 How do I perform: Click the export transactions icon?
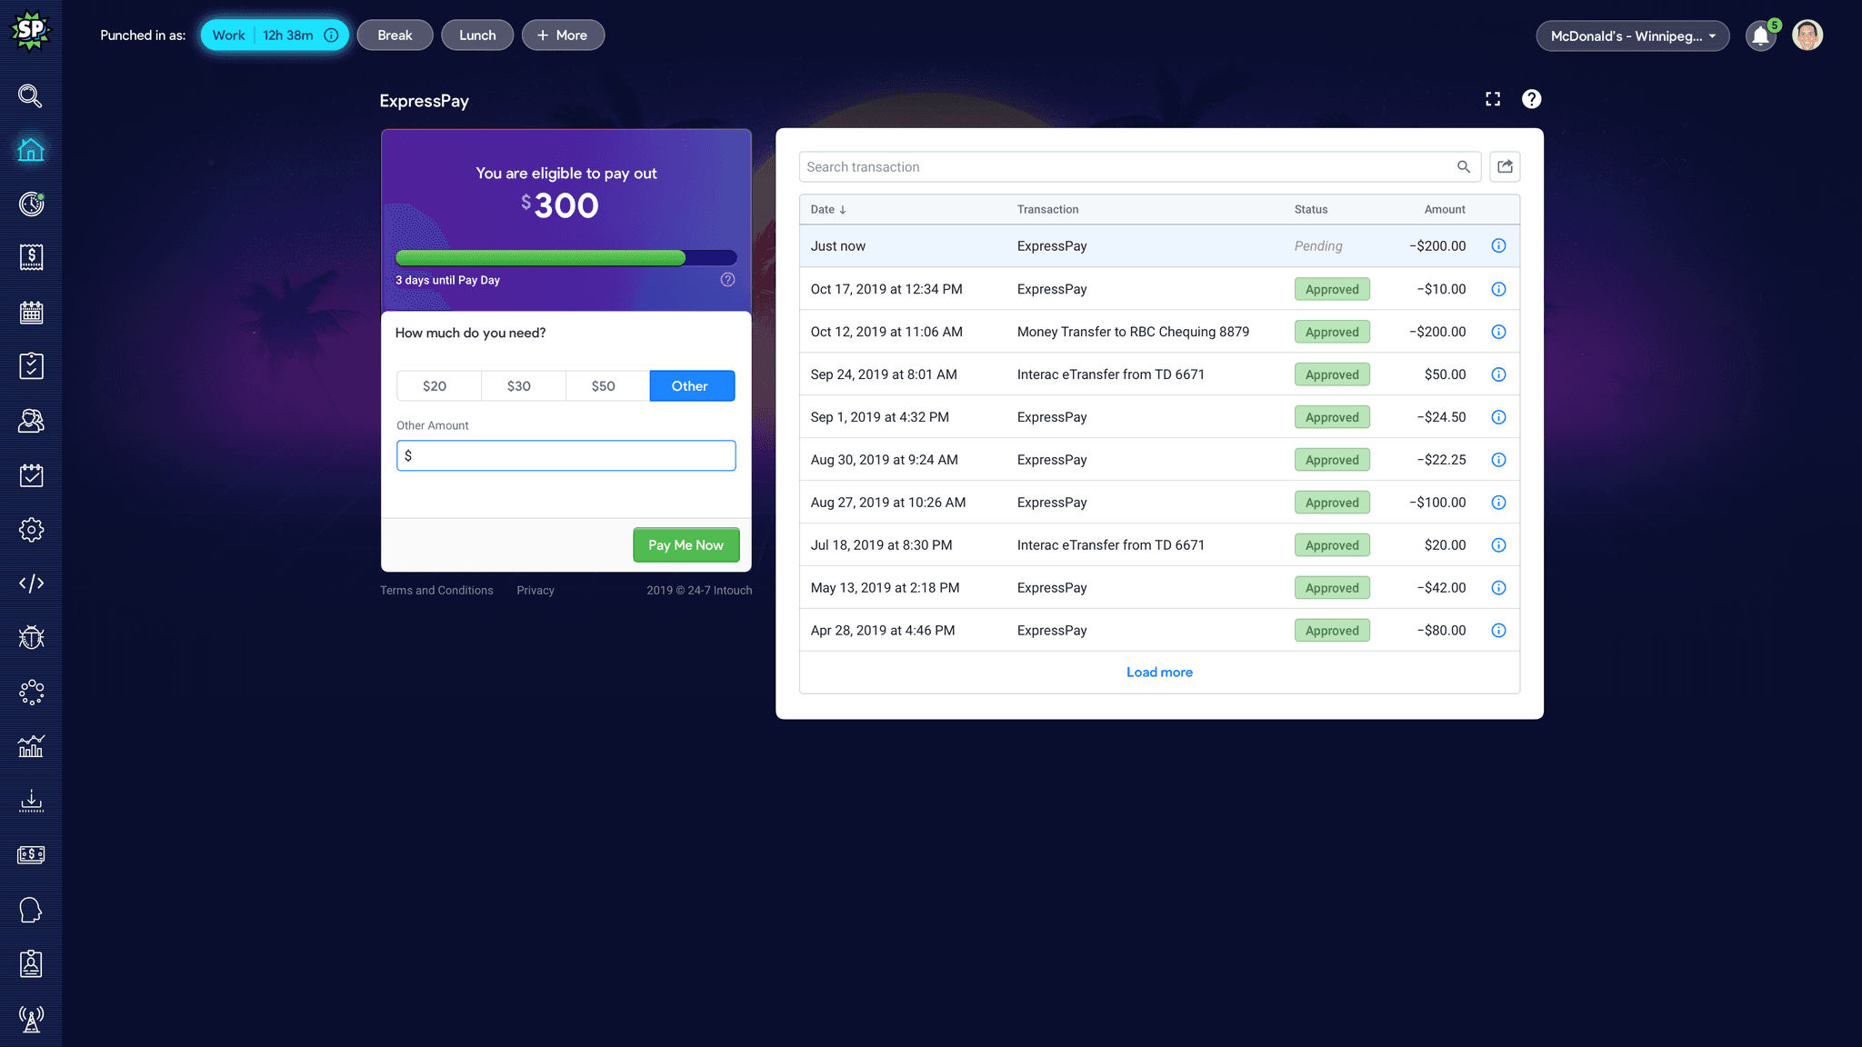click(x=1505, y=166)
